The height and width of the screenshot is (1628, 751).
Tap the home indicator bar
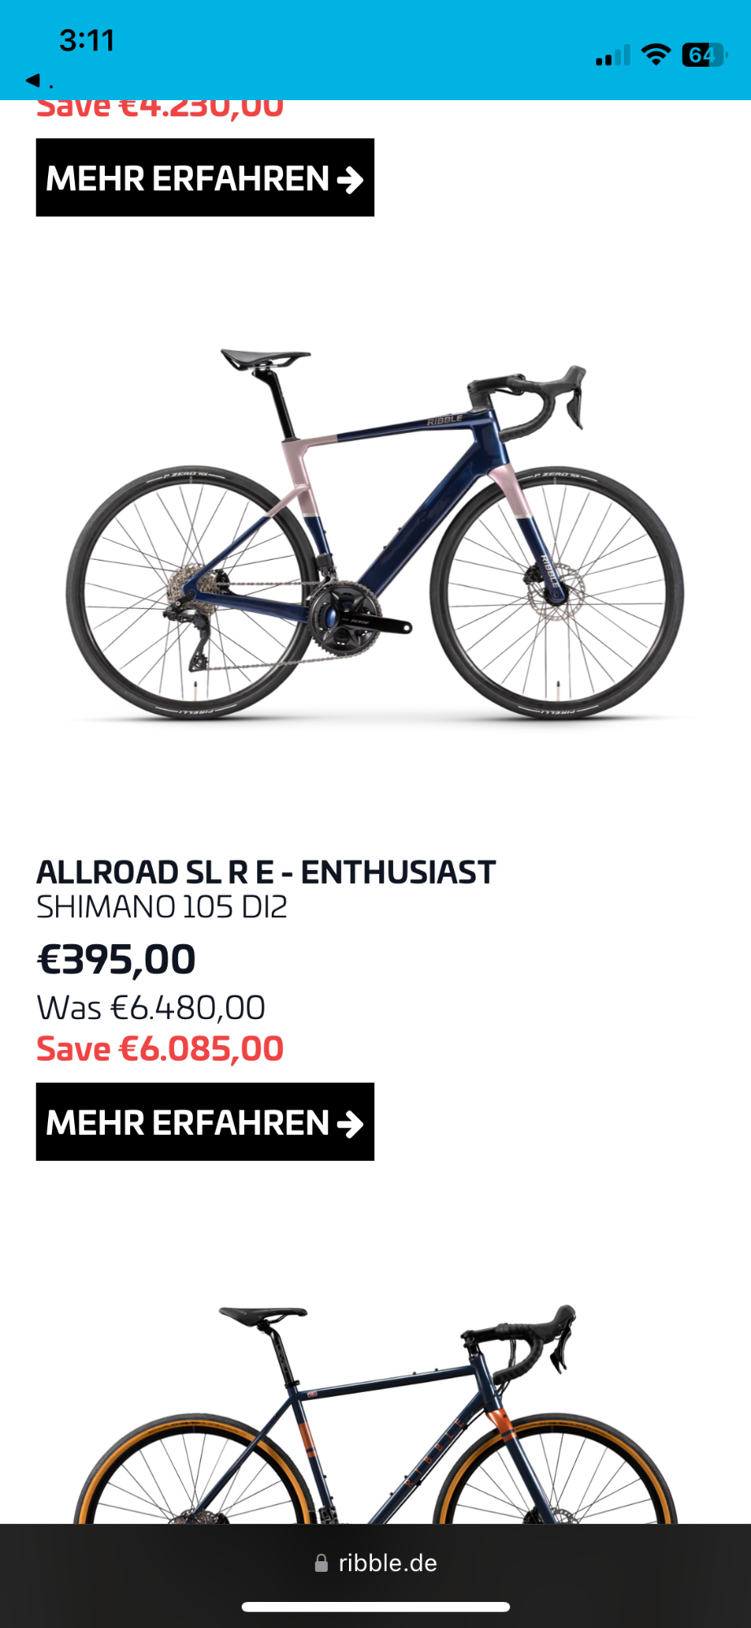tap(375, 1607)
